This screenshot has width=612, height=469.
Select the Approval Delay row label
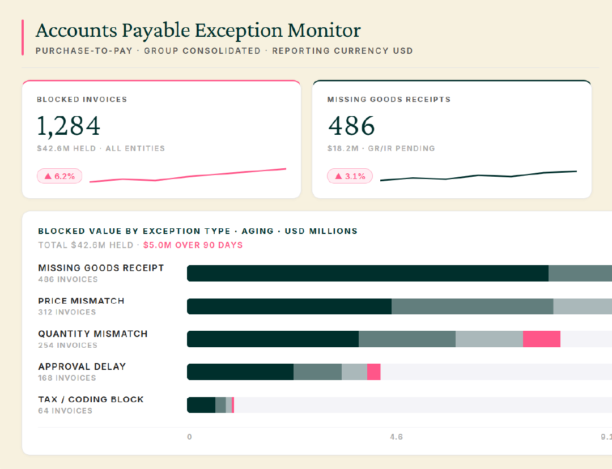[x=82, y=367]
